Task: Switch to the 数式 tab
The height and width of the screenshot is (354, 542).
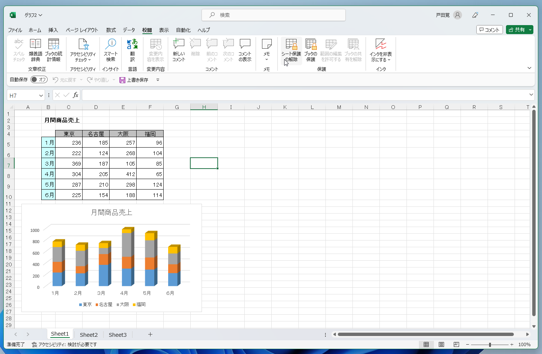Action: point(111,30)
